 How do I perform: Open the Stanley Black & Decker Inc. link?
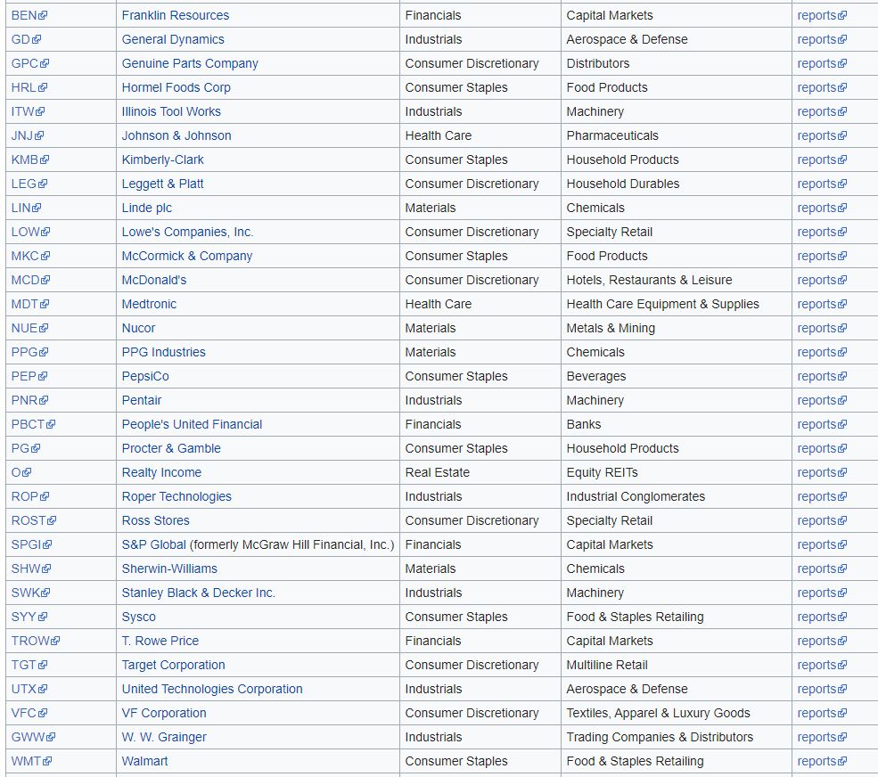198,593
